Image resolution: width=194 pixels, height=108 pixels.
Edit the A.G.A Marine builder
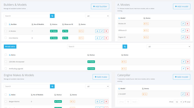102,38
